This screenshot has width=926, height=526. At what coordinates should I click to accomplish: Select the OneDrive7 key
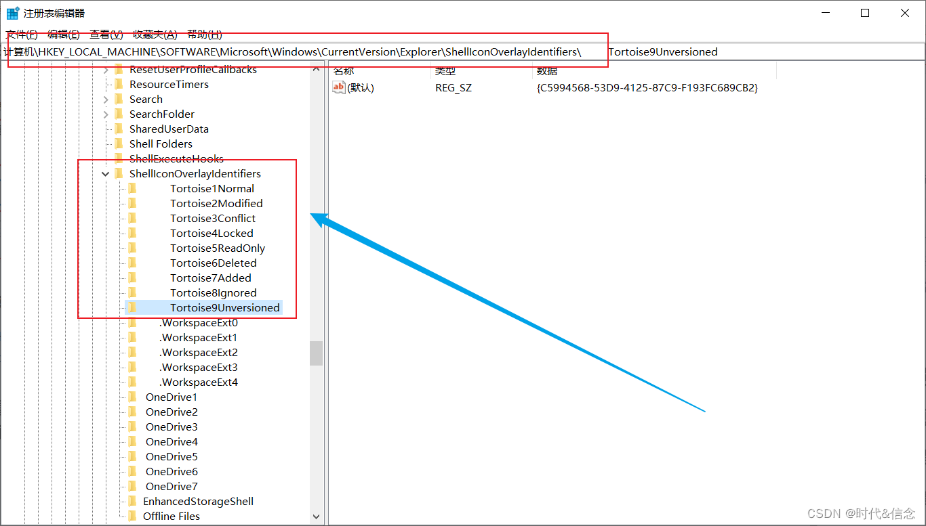click(172, 486)
